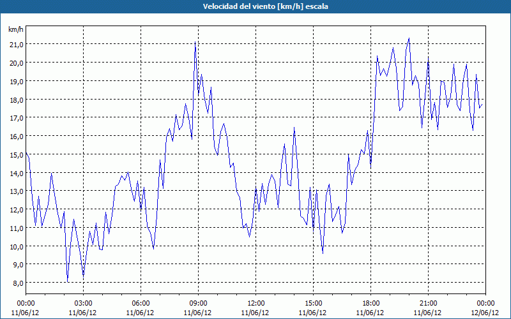Viewport: 511px width, 319px height.
Task: Select the 12,0 y-axis value
Action: (17, 210)
